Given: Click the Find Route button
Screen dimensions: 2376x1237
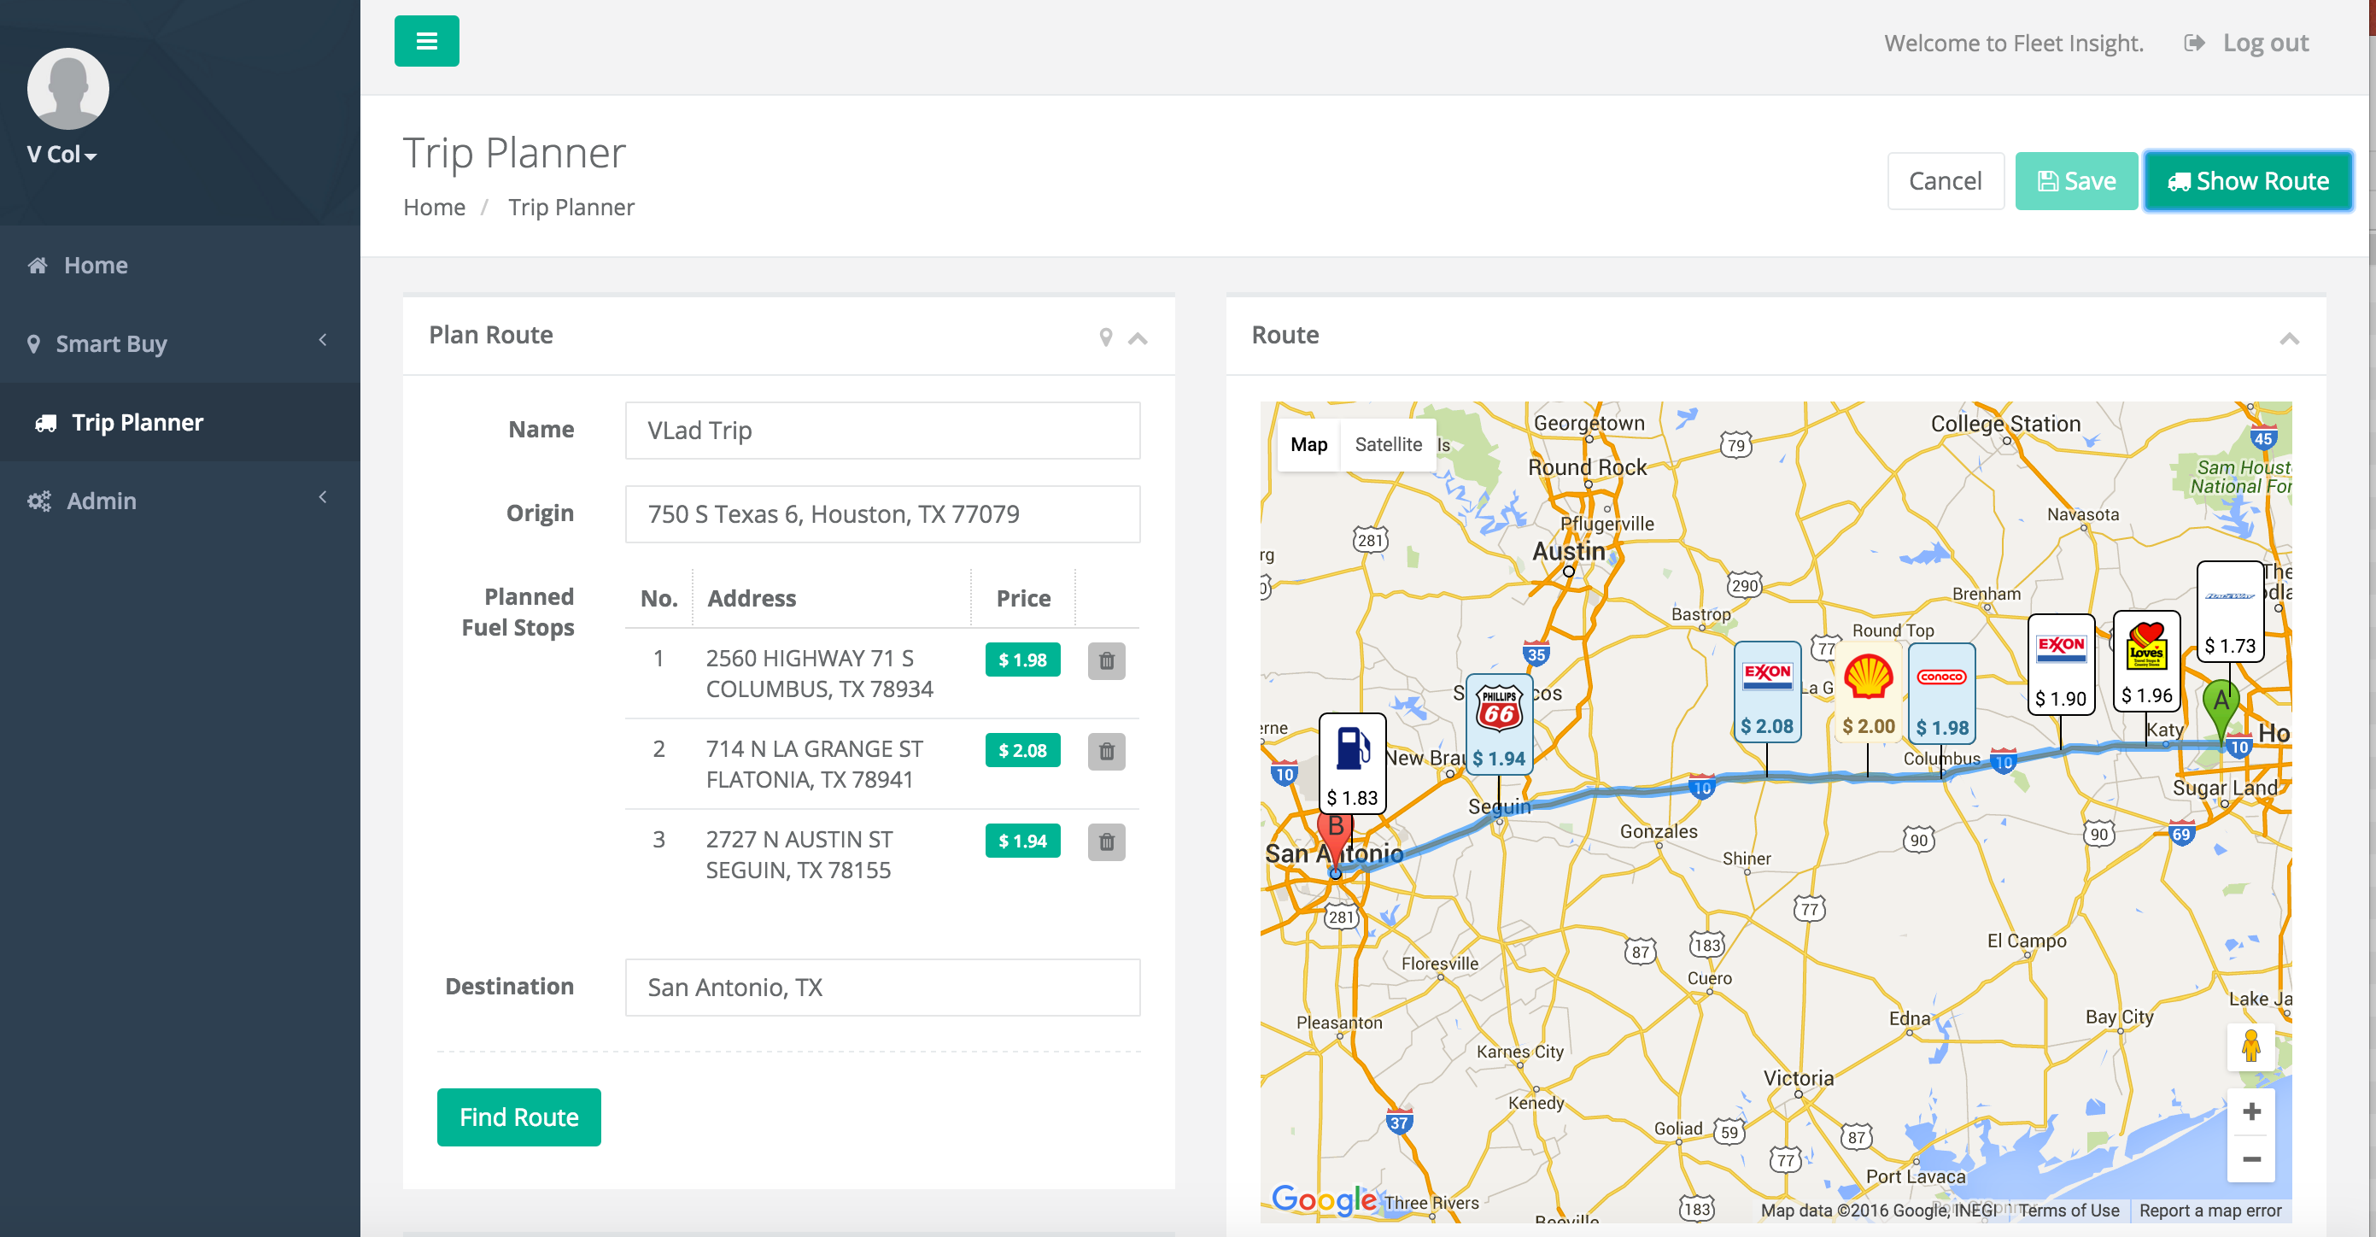Looking at the screenshot, I should (518, 1117).
